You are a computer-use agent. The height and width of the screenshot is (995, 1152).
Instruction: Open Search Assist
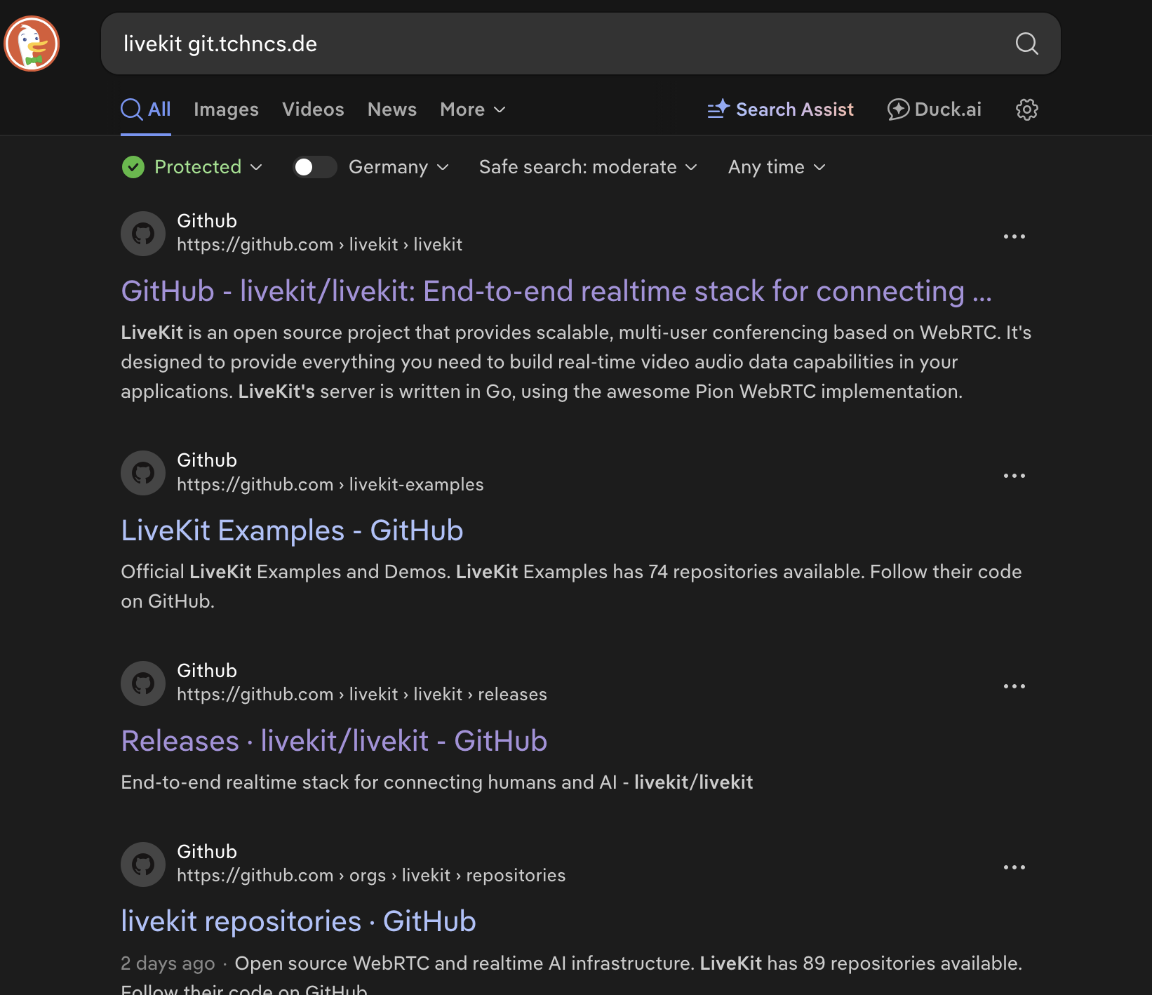click(780, 109)
